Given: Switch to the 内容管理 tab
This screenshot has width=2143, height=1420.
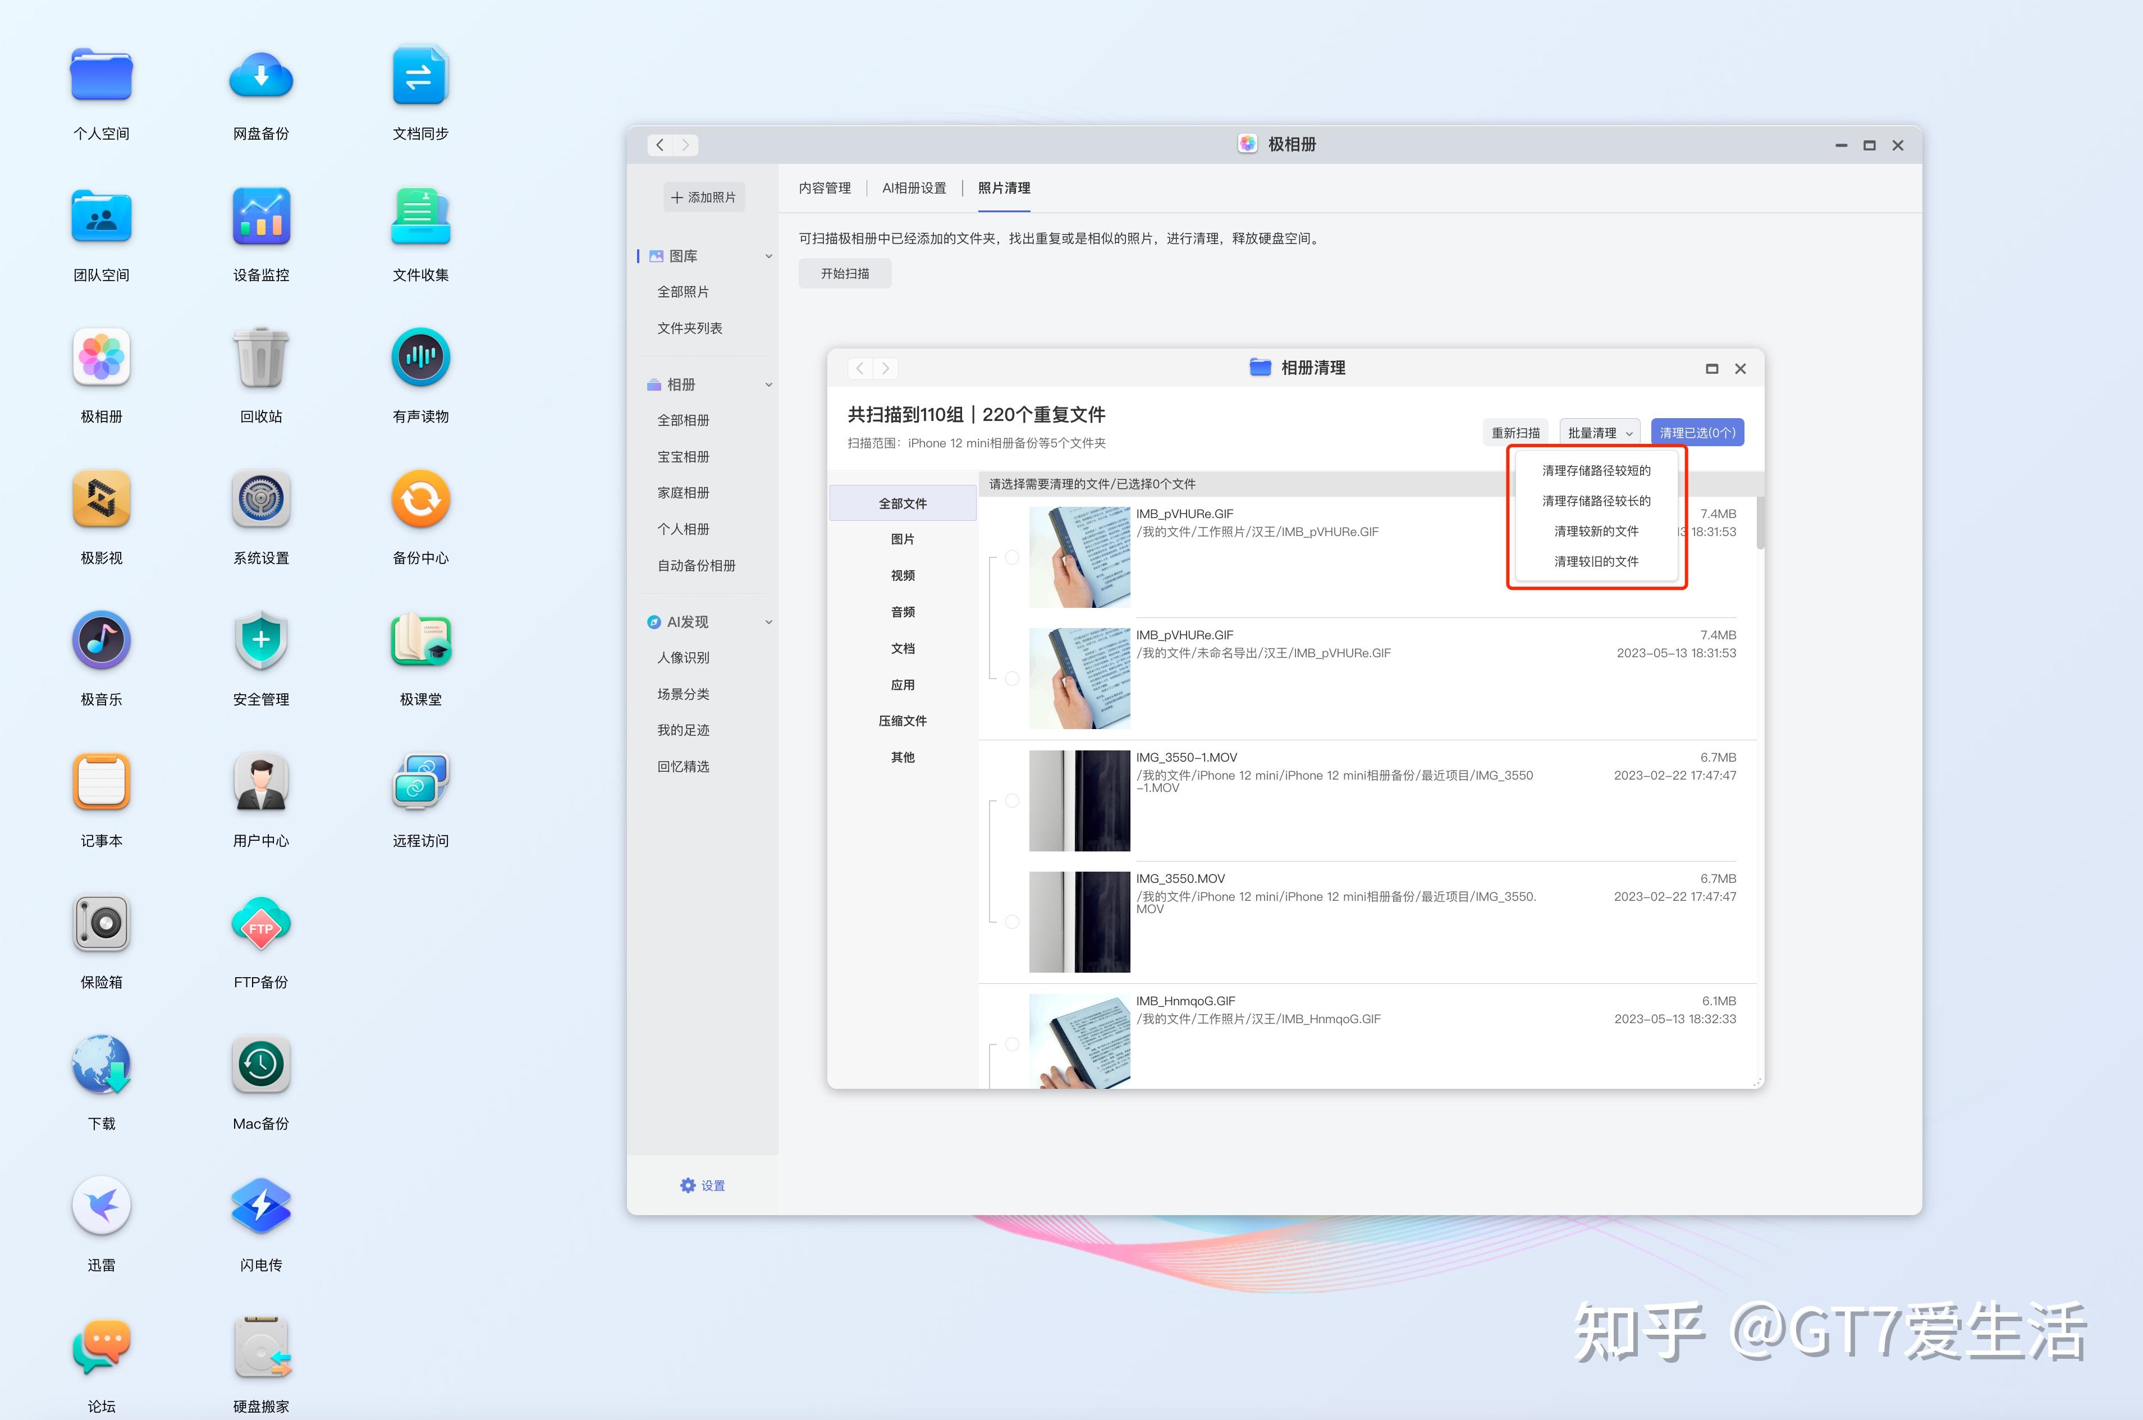Looking at the screenshot, I should (824, 187).
